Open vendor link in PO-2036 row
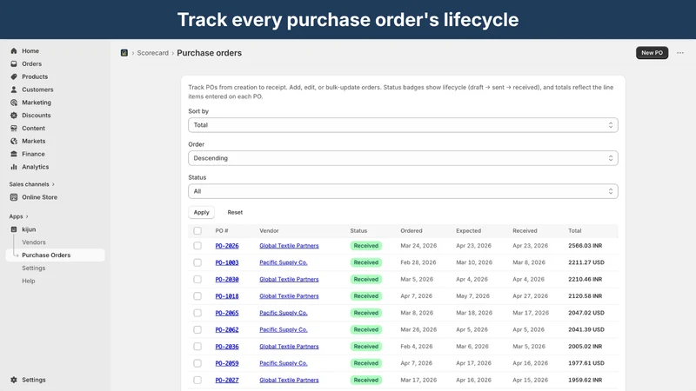The height and width of the screenshot is (391, 696). (x=289, y=347)
